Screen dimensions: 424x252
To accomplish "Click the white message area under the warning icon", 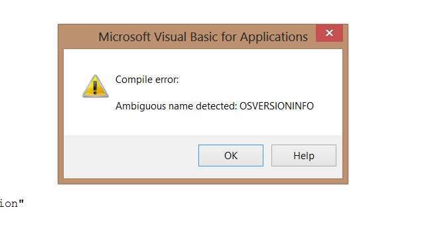I will pos(95,116).
